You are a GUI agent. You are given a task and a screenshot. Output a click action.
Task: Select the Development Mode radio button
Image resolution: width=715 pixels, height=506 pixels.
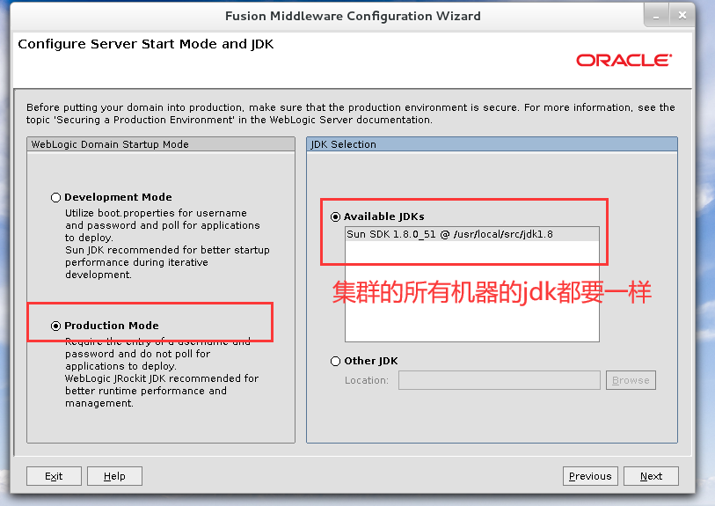pyautogui.click(x=55, y=198)
